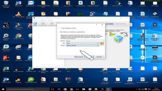Viewport: 162px width, 91px height.
Task: Select the Google Chrome desktop shortcut
Action: point(18,36)
